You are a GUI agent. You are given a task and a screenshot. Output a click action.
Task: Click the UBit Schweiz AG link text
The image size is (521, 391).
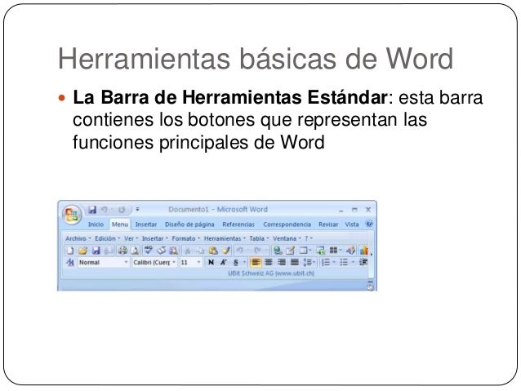(271, 273)
